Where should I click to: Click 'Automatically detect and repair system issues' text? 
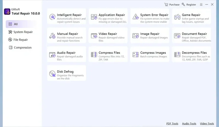click(71, 20)
